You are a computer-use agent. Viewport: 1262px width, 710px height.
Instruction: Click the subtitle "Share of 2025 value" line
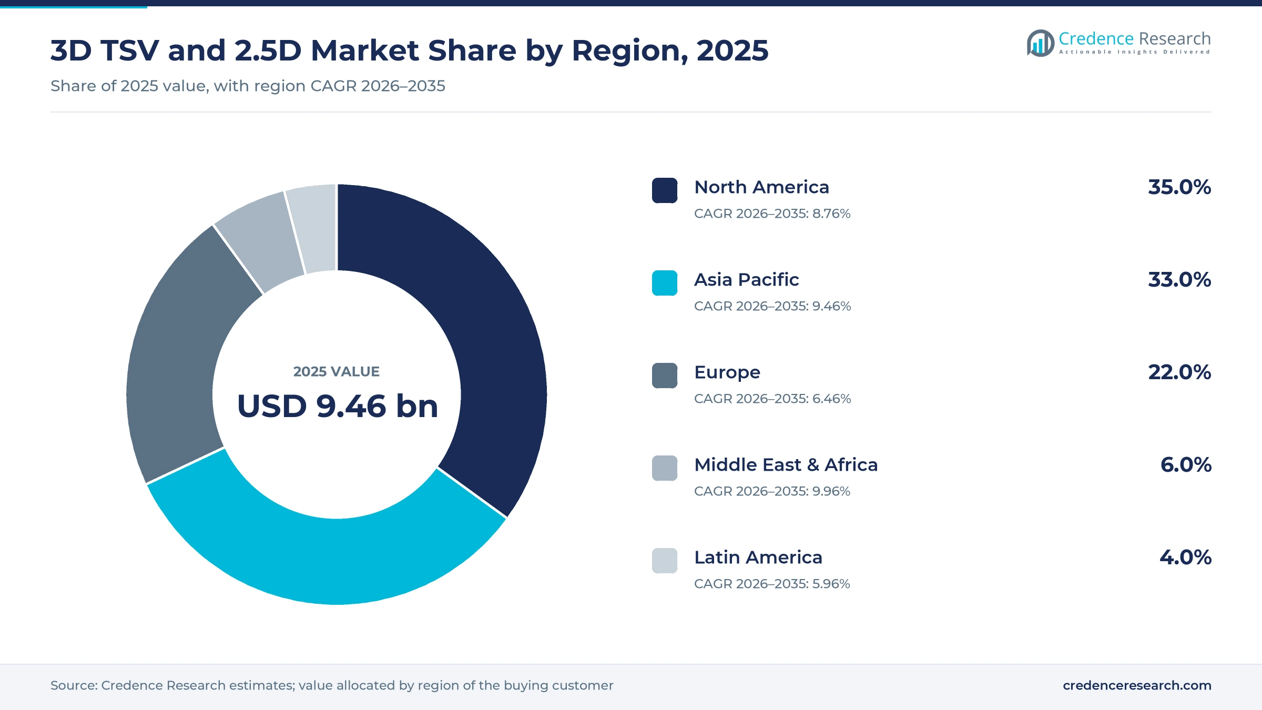248,86
